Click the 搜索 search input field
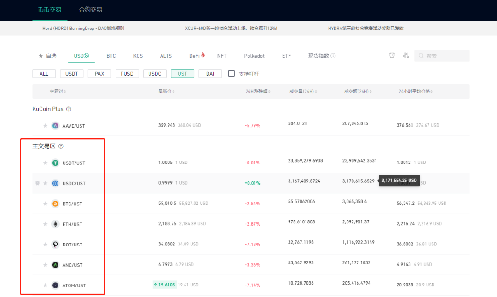 point(442,56)
